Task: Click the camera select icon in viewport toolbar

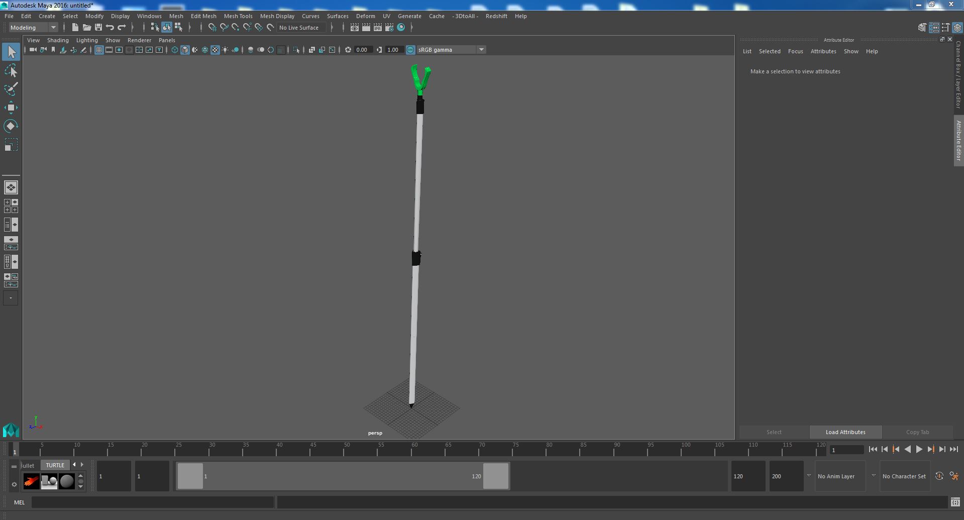Action: (x=33, y=50)
